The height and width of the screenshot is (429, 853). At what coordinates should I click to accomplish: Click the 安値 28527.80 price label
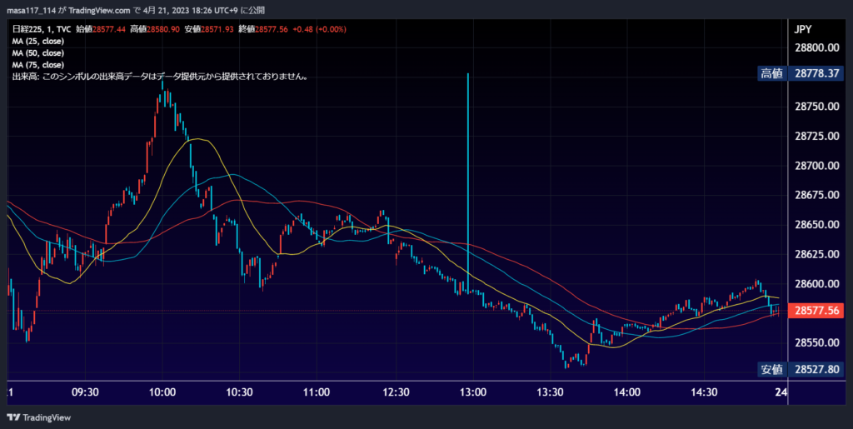(800, 369)
